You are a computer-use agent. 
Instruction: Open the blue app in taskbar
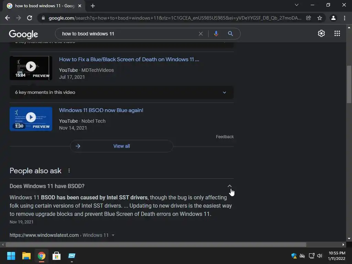[x=72, y=256]
